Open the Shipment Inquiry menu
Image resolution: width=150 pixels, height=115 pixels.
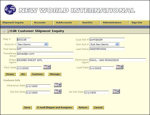(16, 23)
